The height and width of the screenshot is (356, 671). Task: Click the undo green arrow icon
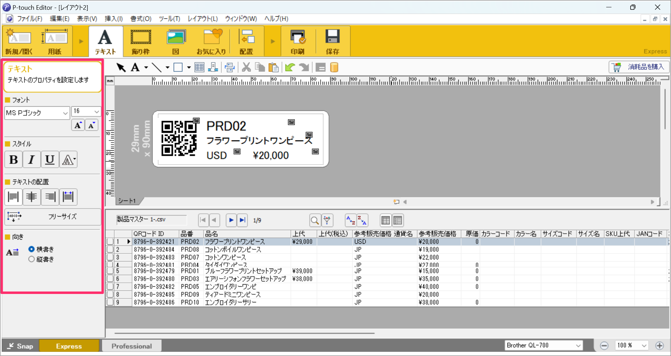tap(290, 67)
